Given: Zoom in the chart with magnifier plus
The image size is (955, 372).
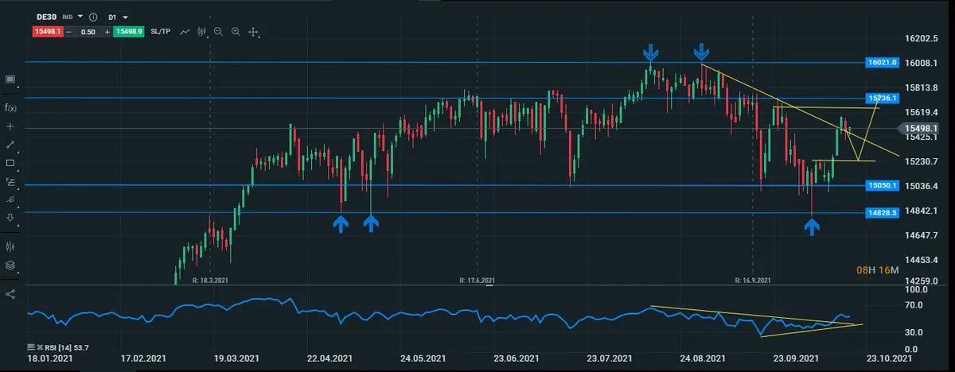Looking at the screenshot, I should (236, 32).
